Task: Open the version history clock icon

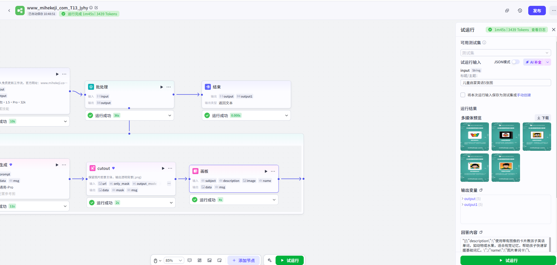Action: tap(520, 11)
